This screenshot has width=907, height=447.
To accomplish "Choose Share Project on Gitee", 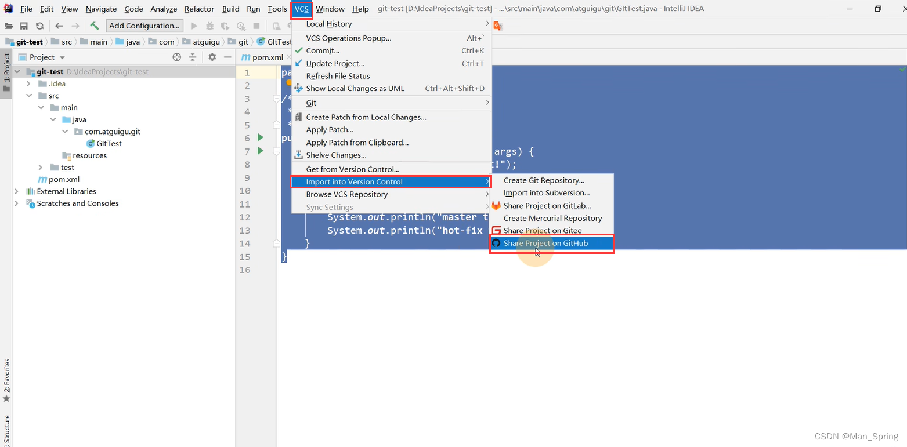I will pyautogui.click(x=551, y=231).
